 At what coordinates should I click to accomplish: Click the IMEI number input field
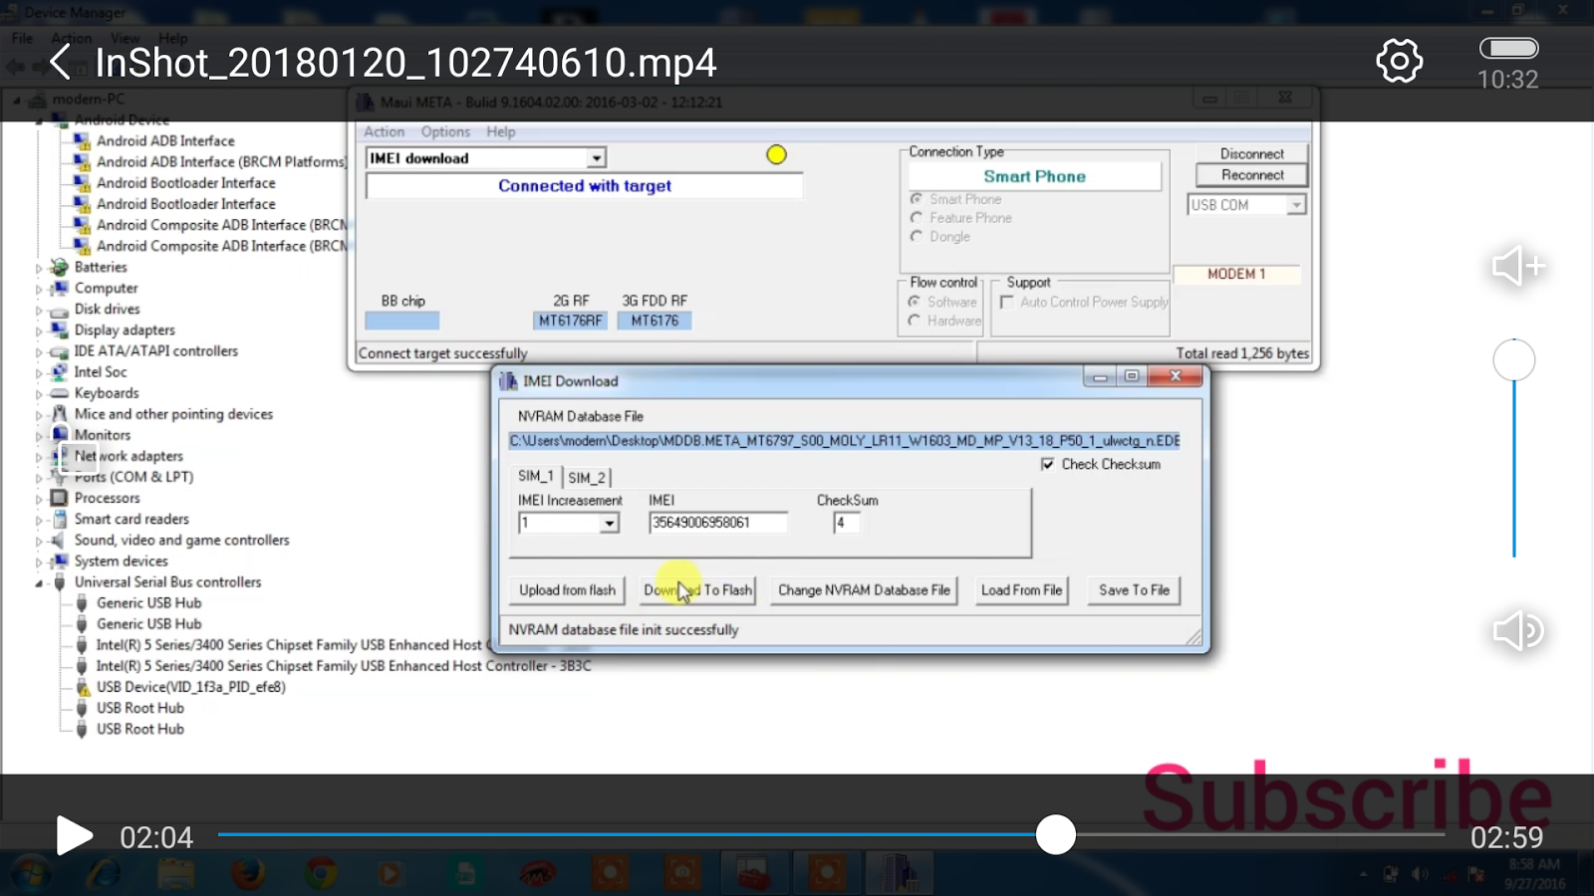(718, 523)
